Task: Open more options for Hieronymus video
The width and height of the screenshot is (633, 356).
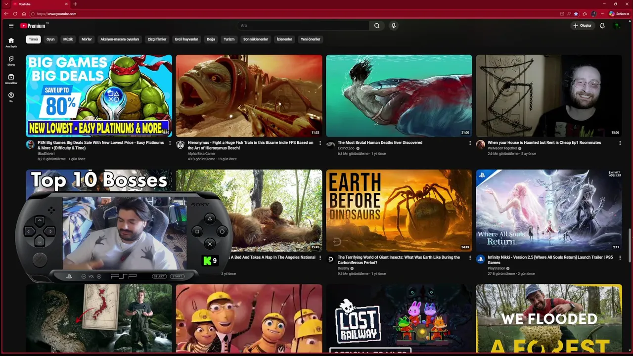Action: click(x=320, y=143)
